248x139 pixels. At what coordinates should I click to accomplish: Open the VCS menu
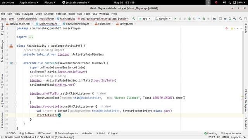click(x=95, y=14)
